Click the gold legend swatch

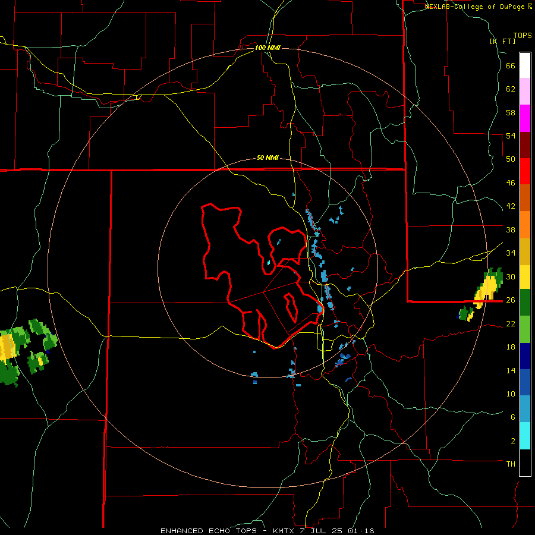(x=525, y=251)
